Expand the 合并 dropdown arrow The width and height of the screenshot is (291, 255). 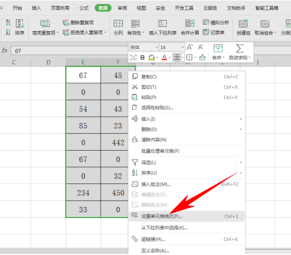click(x=223, y=57)
